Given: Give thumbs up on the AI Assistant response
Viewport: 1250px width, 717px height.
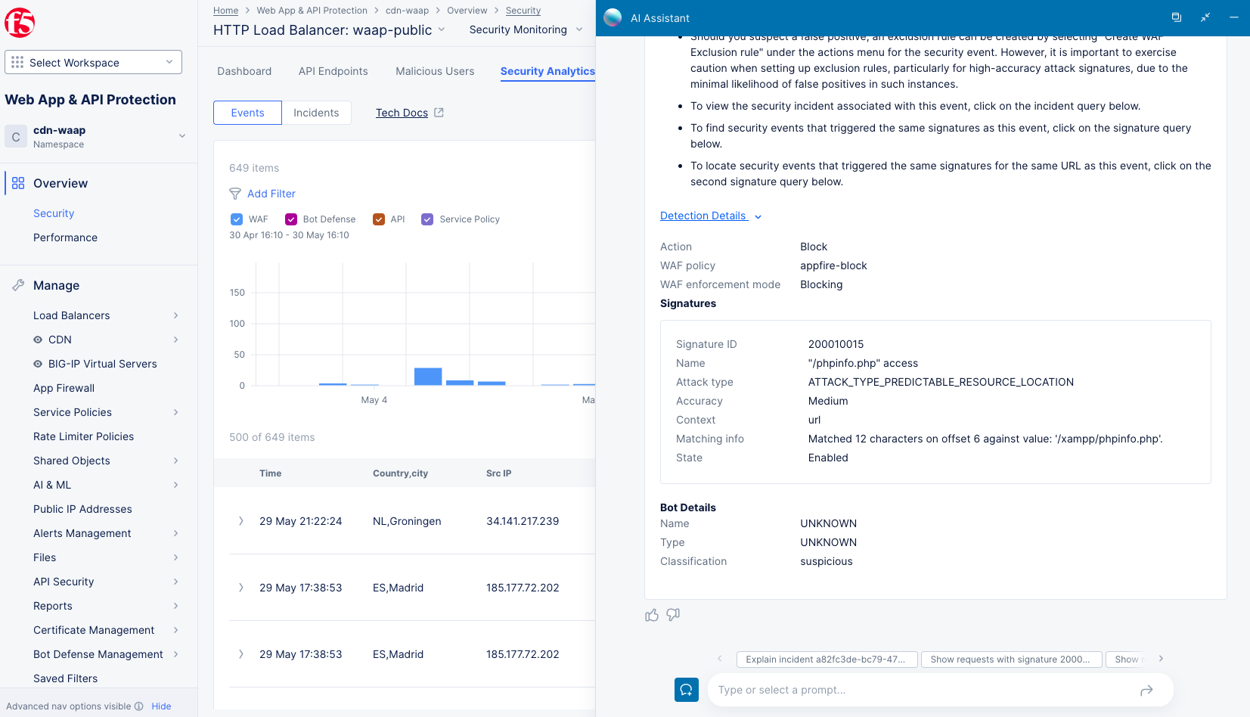Looking at the screenshot, I should point(652,615).
